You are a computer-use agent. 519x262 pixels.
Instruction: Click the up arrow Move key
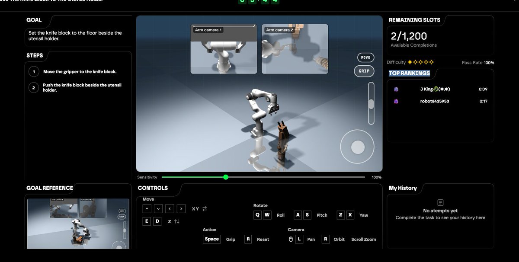[147, 209]
